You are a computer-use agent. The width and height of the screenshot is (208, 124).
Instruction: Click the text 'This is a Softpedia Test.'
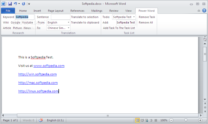[36, 57]
